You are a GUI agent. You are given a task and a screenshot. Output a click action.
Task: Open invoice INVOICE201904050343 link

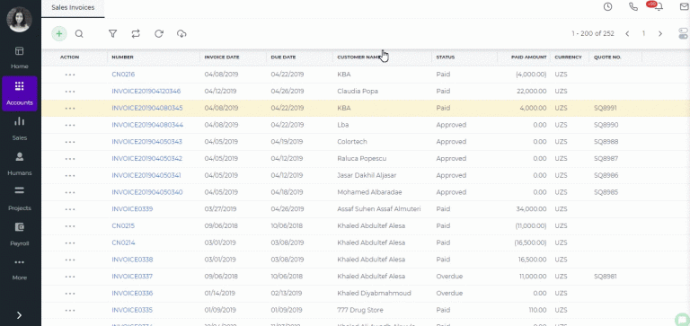click(x=147, y=142)
